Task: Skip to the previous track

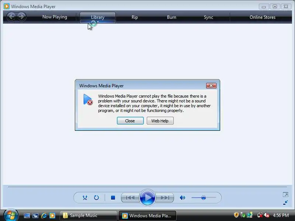Action: 130,197
